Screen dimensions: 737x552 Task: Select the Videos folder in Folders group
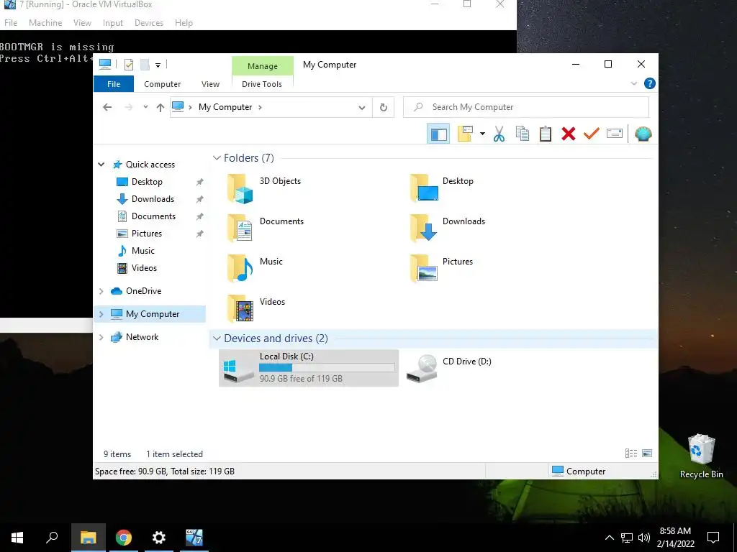(x=256, y=308)
